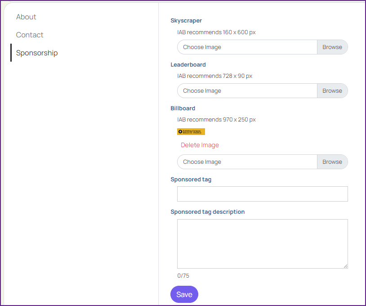Click the Leaderboard heading label

pos(188,64)
